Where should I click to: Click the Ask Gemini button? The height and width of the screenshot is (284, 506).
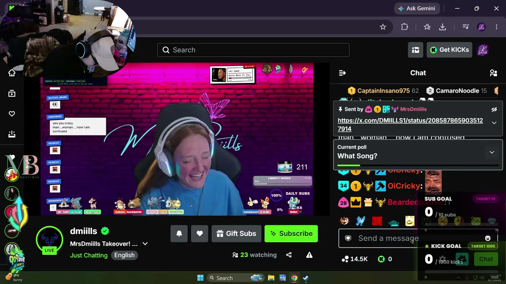coord(416,8)
